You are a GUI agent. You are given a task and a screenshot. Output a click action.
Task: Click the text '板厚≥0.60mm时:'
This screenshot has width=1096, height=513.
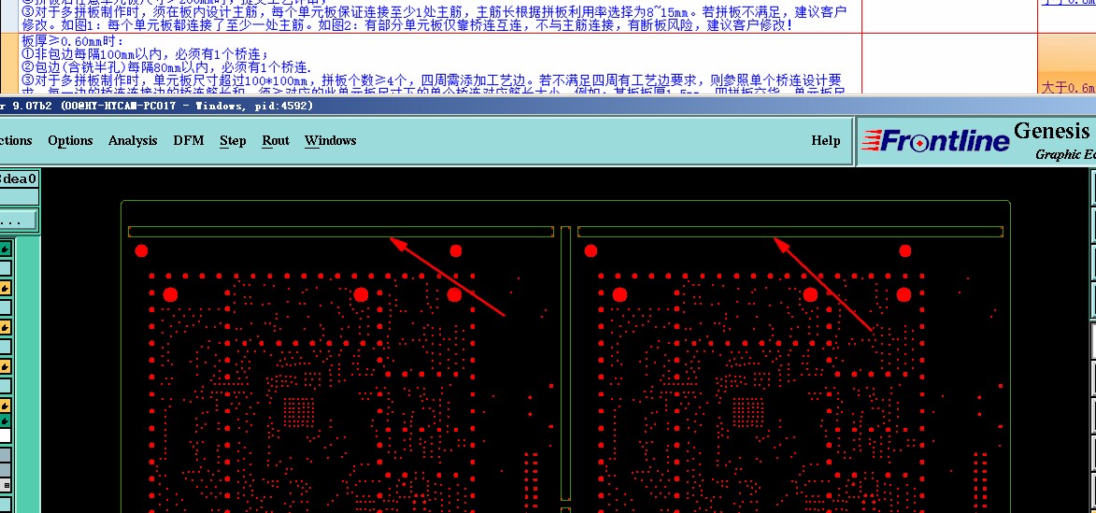point(72,41)
